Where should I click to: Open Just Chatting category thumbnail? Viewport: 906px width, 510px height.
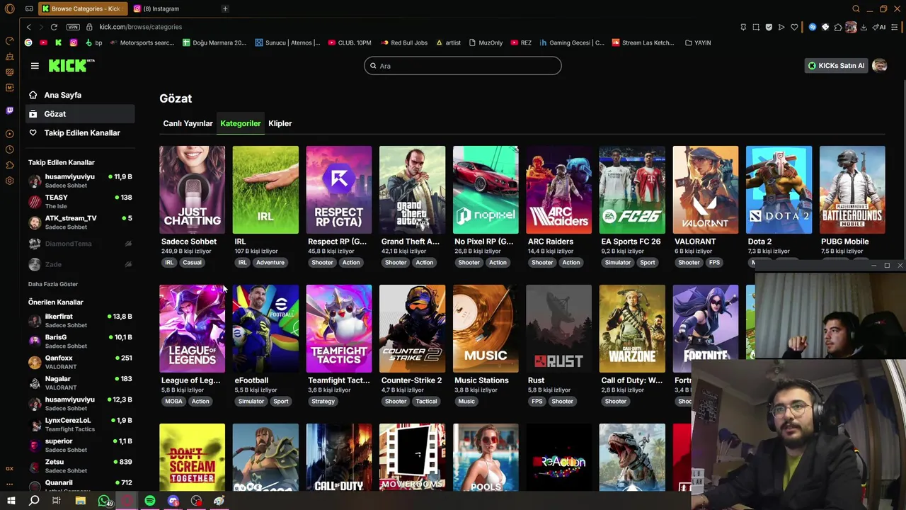tap(192, 190)
